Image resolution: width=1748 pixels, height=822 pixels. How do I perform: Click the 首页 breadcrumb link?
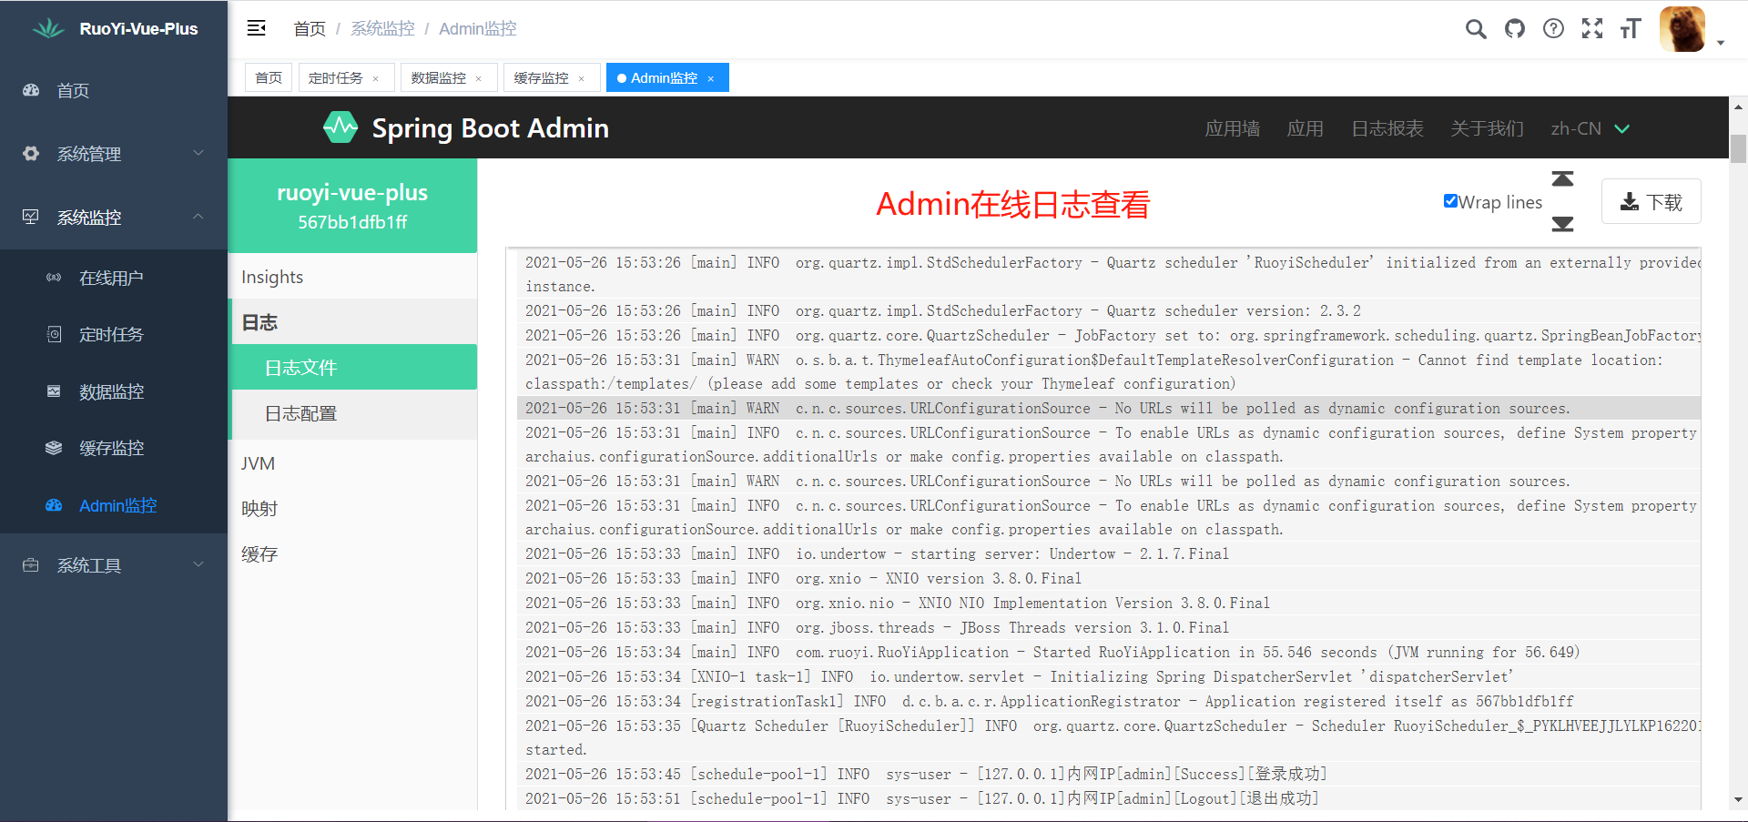310,29
